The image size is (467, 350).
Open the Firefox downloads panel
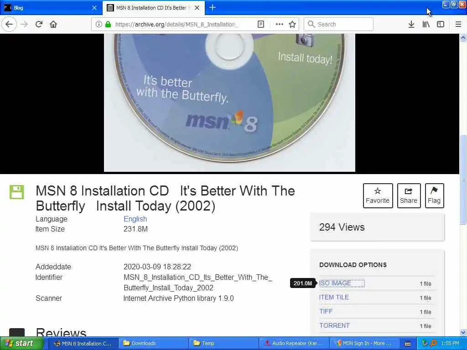(x=411, y=24)
